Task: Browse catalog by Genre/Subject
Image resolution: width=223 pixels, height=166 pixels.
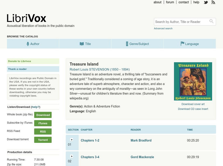Action: pyautogui.click(x=137, y=44)
